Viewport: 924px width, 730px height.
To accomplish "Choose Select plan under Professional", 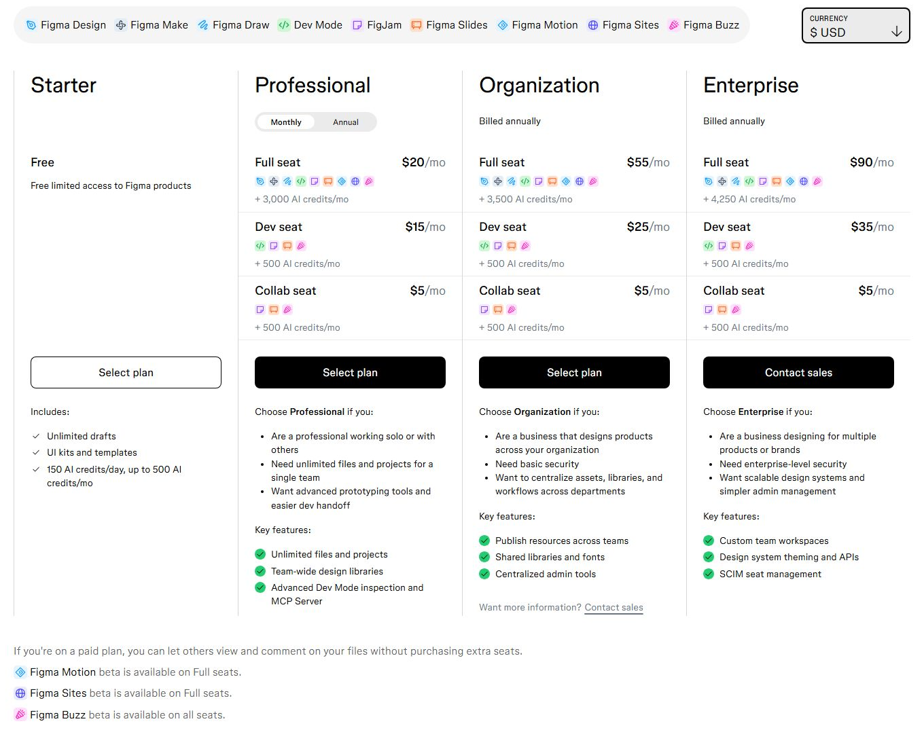I will 350,373.
